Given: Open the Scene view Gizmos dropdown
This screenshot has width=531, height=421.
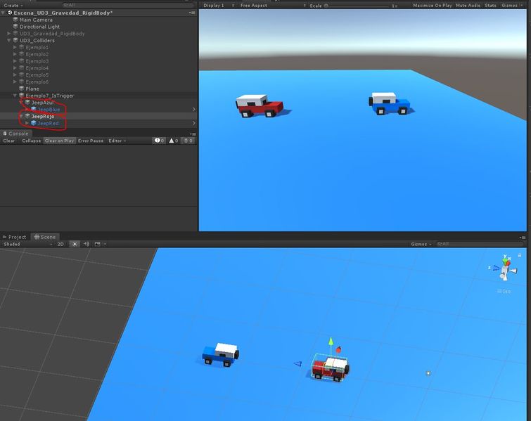Looking at the screenshot, I should [421, 244].
